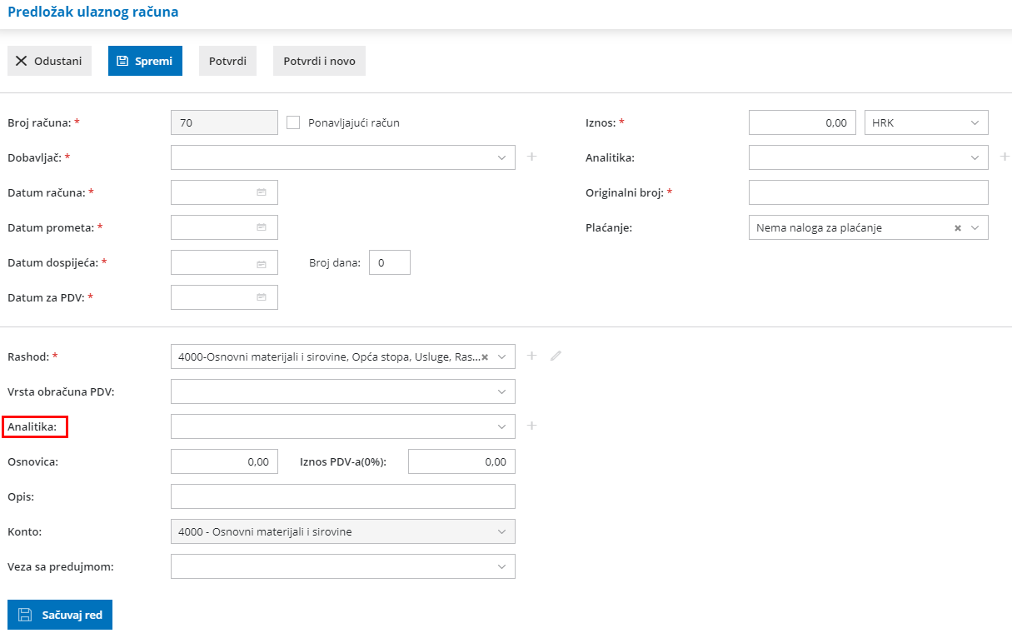Clear the Plaćanje selection with x icon

click(958, 227)
